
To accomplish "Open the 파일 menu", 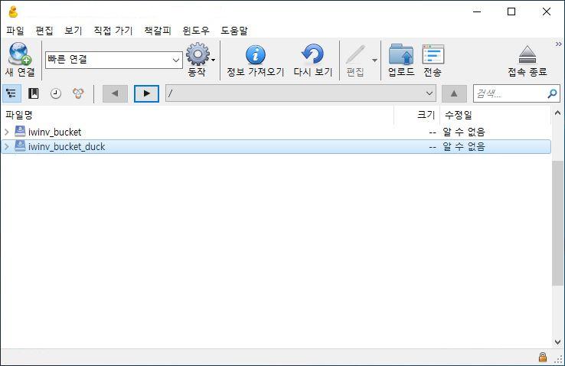I will [x=15, y=31].
